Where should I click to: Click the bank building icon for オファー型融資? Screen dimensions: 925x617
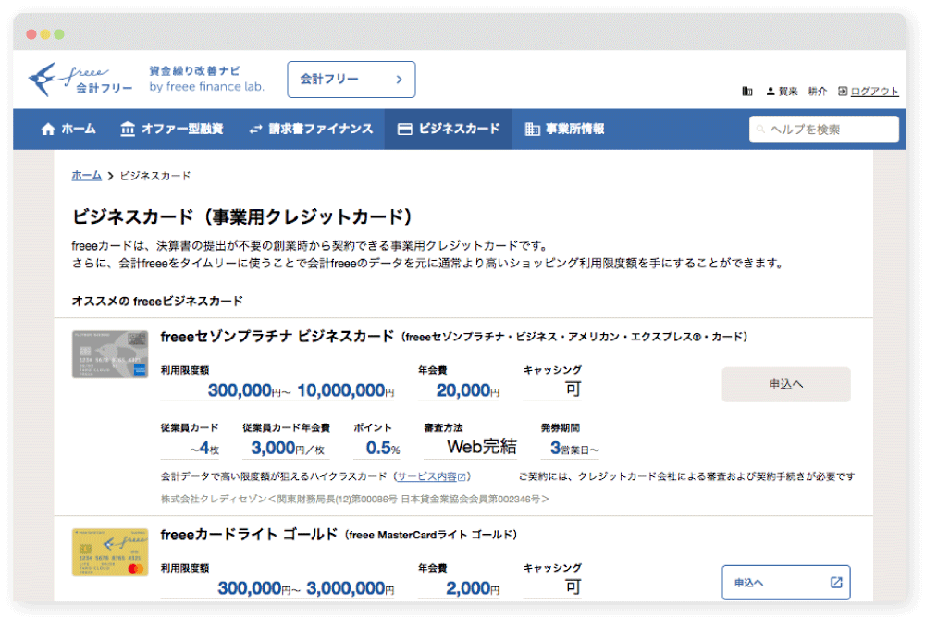pyautogui.click(x=128, y=129)
